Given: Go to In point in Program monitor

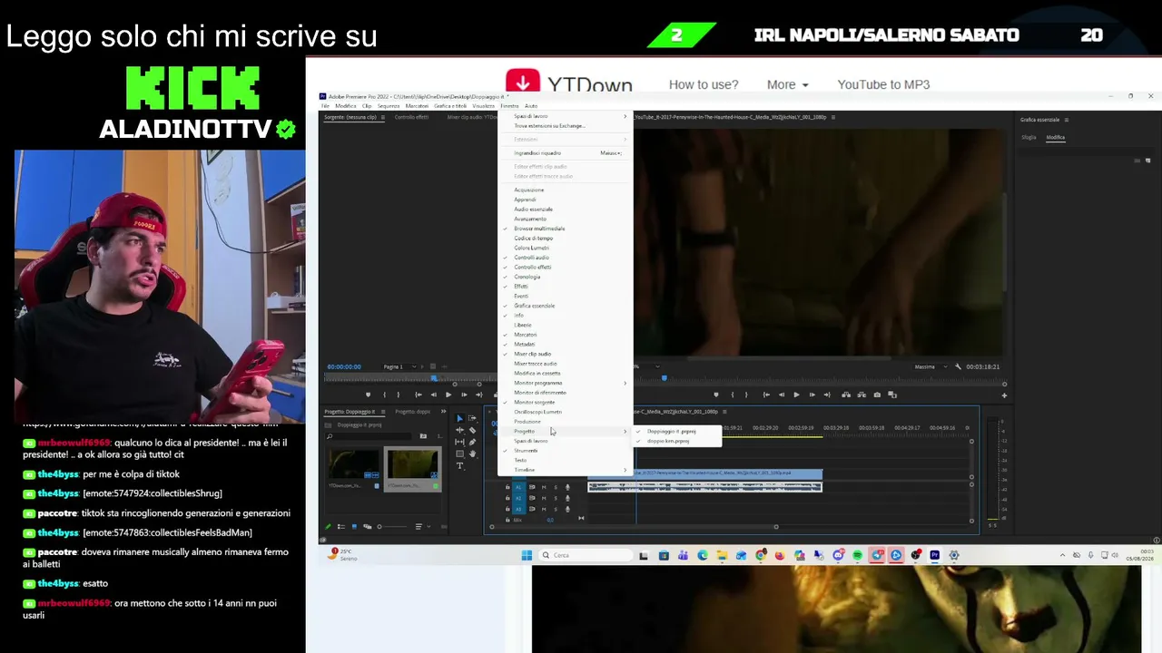Looking at the screenshot, I should click(765, 395).
